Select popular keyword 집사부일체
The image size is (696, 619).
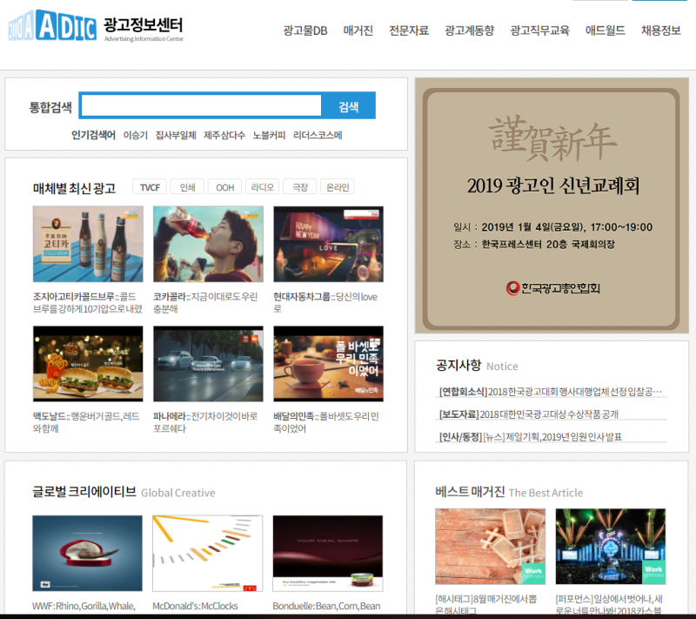(176, 135)
